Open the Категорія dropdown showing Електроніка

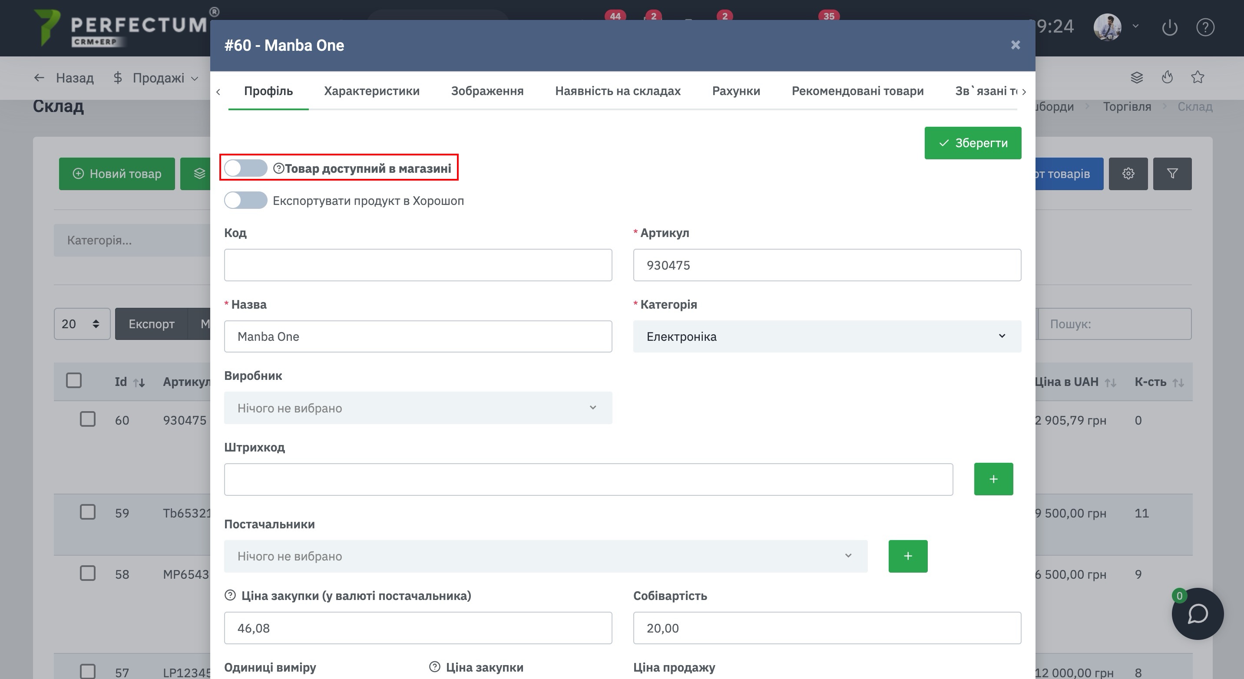pyautogui.click(x=827, y=336)
